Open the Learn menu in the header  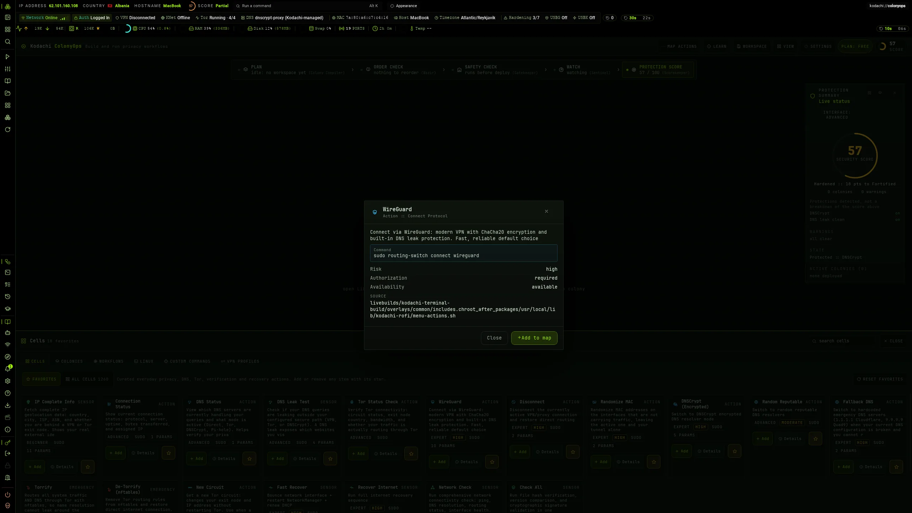pyautogui.click(x=717, y=47)
